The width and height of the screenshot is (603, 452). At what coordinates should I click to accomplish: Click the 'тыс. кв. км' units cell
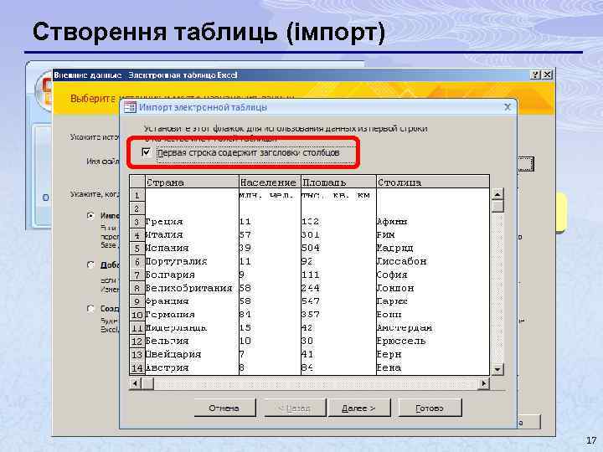(338, 195)
